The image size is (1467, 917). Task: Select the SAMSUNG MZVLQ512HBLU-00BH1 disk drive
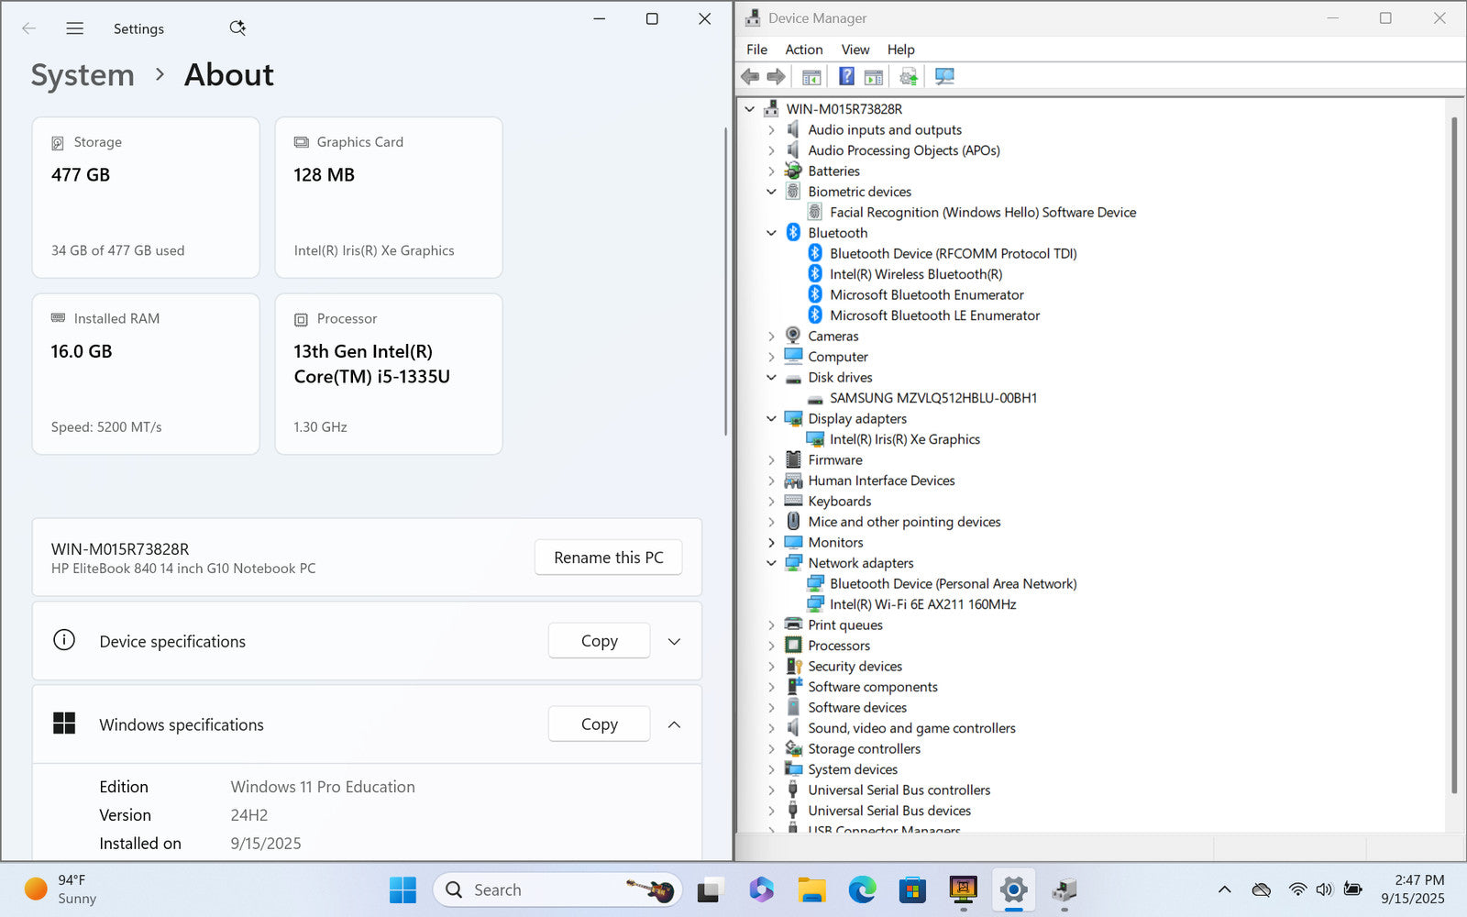click(932, 398)
